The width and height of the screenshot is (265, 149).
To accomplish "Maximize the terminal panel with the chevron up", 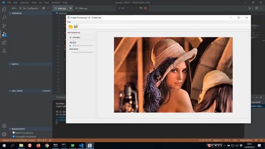I will pyautogui.click(x=257, y=98).
